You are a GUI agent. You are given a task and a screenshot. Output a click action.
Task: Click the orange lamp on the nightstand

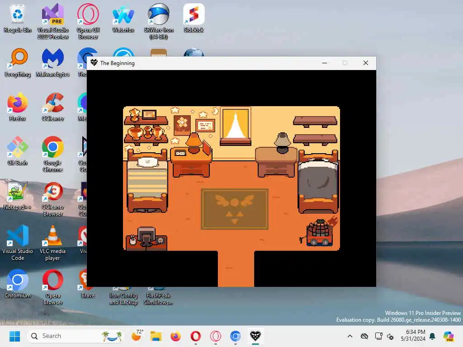194,142
